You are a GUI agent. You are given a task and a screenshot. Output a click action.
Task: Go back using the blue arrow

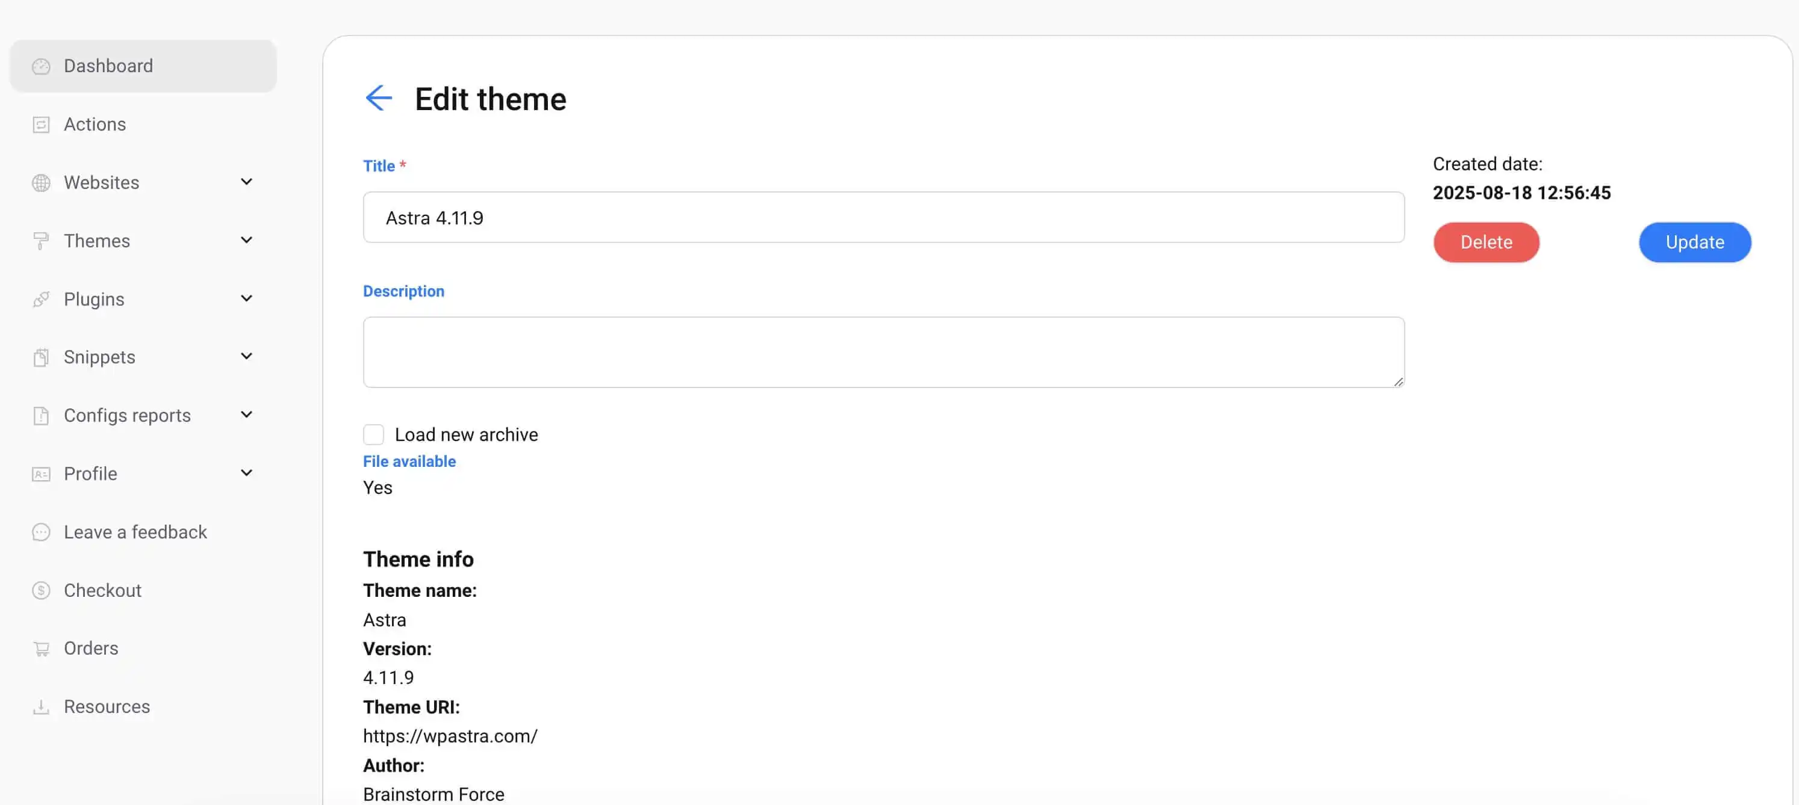tap(379, 98)
